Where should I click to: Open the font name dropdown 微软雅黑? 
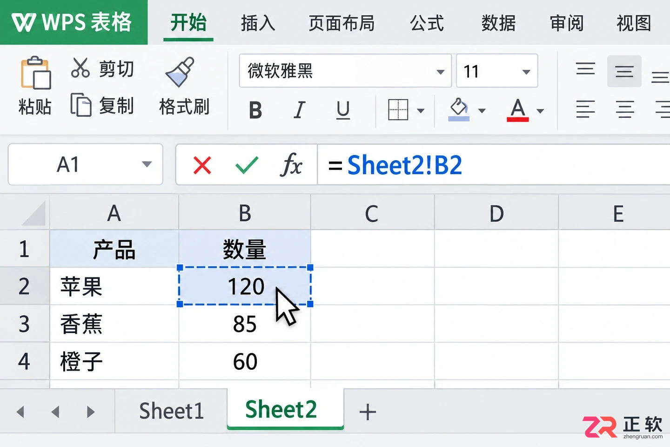tap(345, 71)
